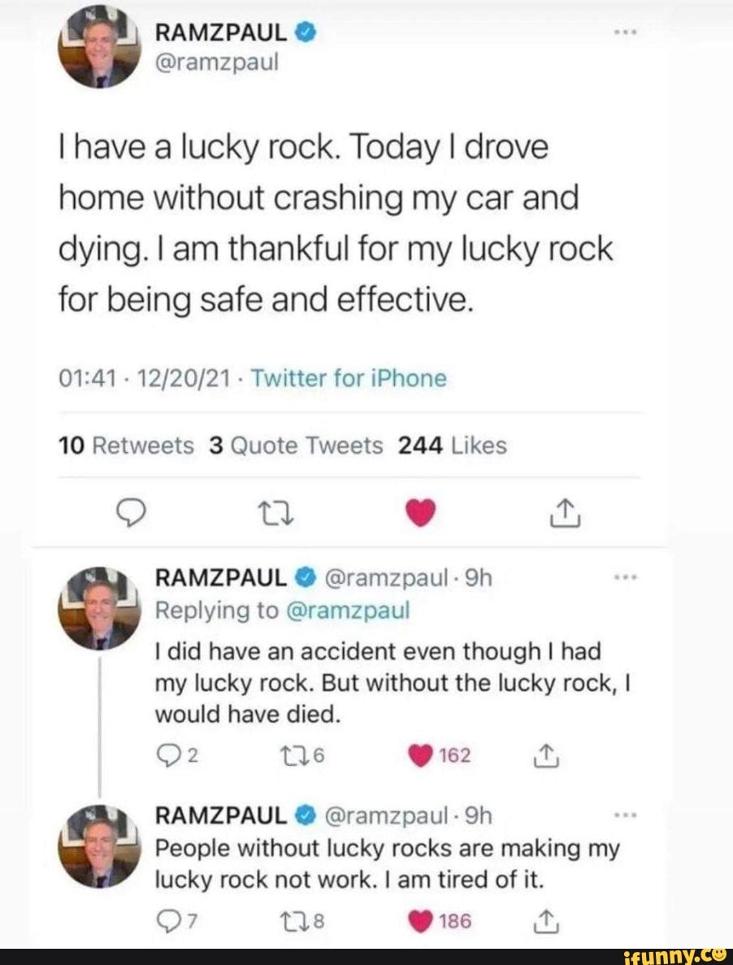View the 10 Retweets list

tap(128, 446)
